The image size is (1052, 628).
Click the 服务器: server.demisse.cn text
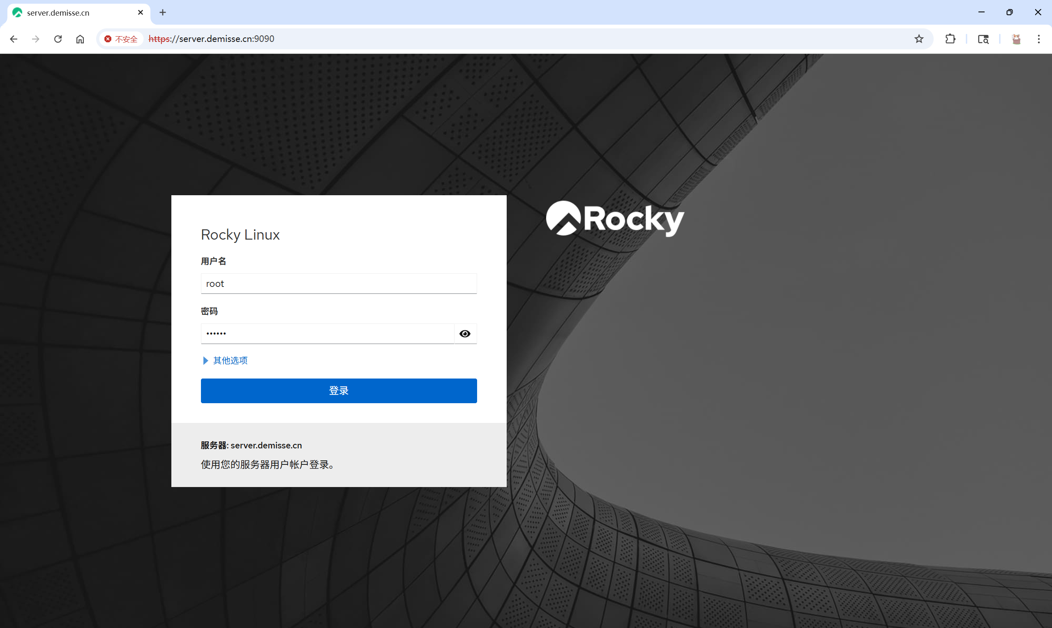(x=251, y=445)
